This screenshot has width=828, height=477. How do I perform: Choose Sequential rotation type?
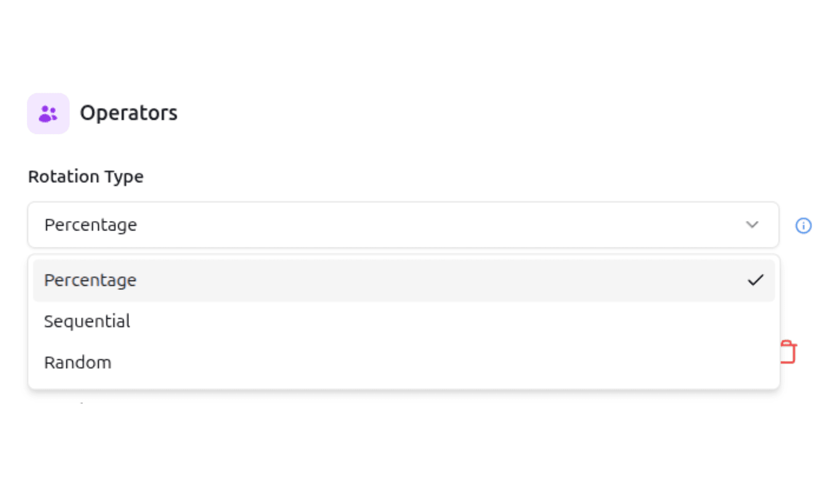87,321
